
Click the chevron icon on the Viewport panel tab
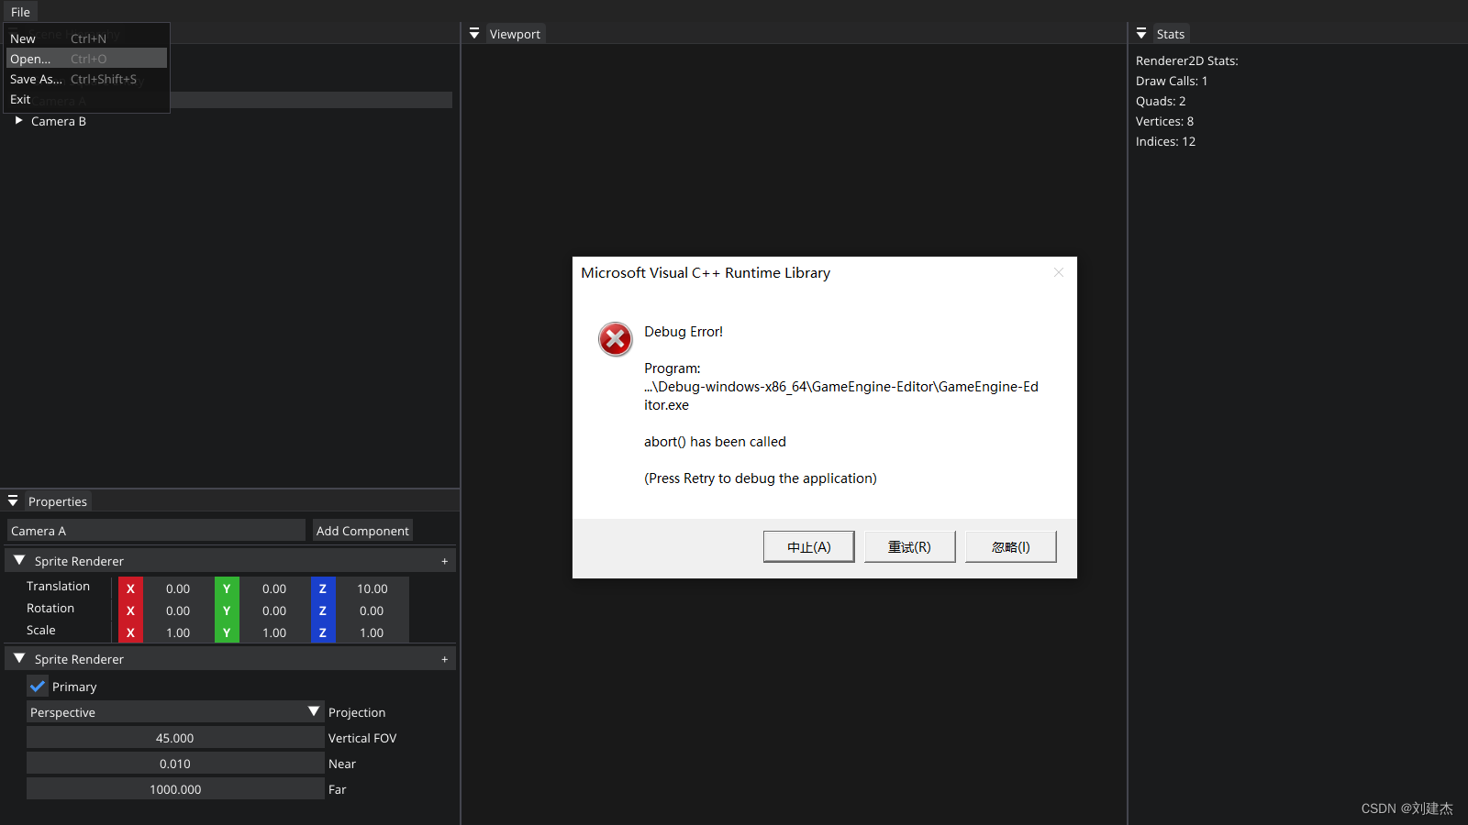474,33
